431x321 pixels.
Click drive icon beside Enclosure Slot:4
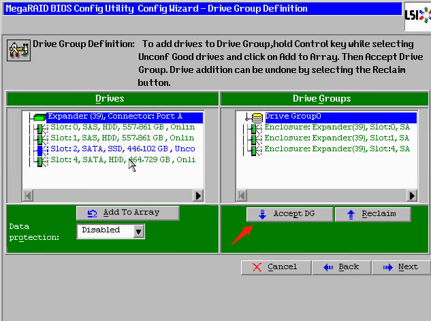(255, 151)
